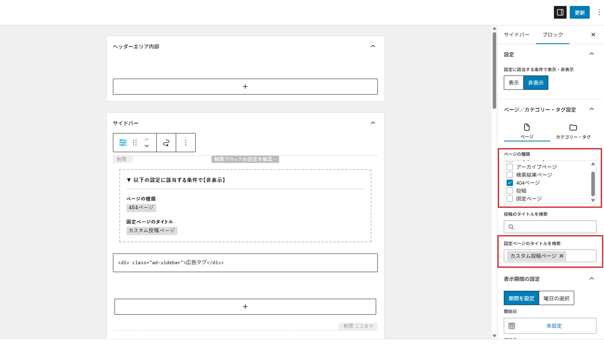Enable the 固定ページ checkbox
This screenshot has height=348, width=604.
tap(510, 199)
